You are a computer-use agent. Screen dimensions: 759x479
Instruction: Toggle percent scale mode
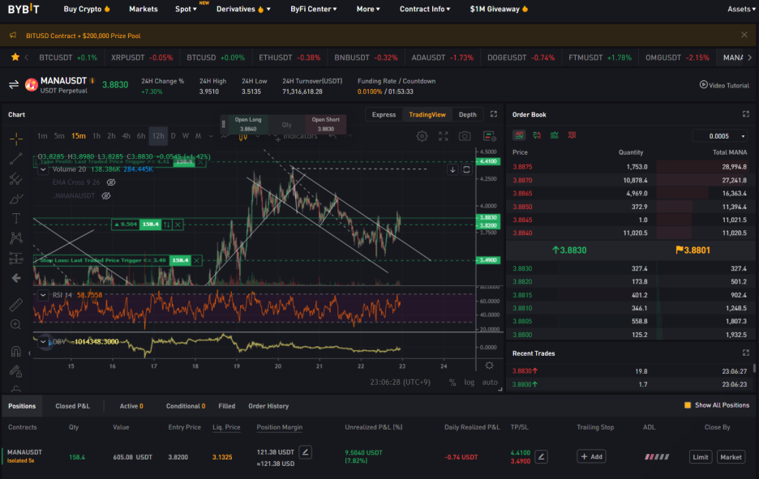[452, 383]
